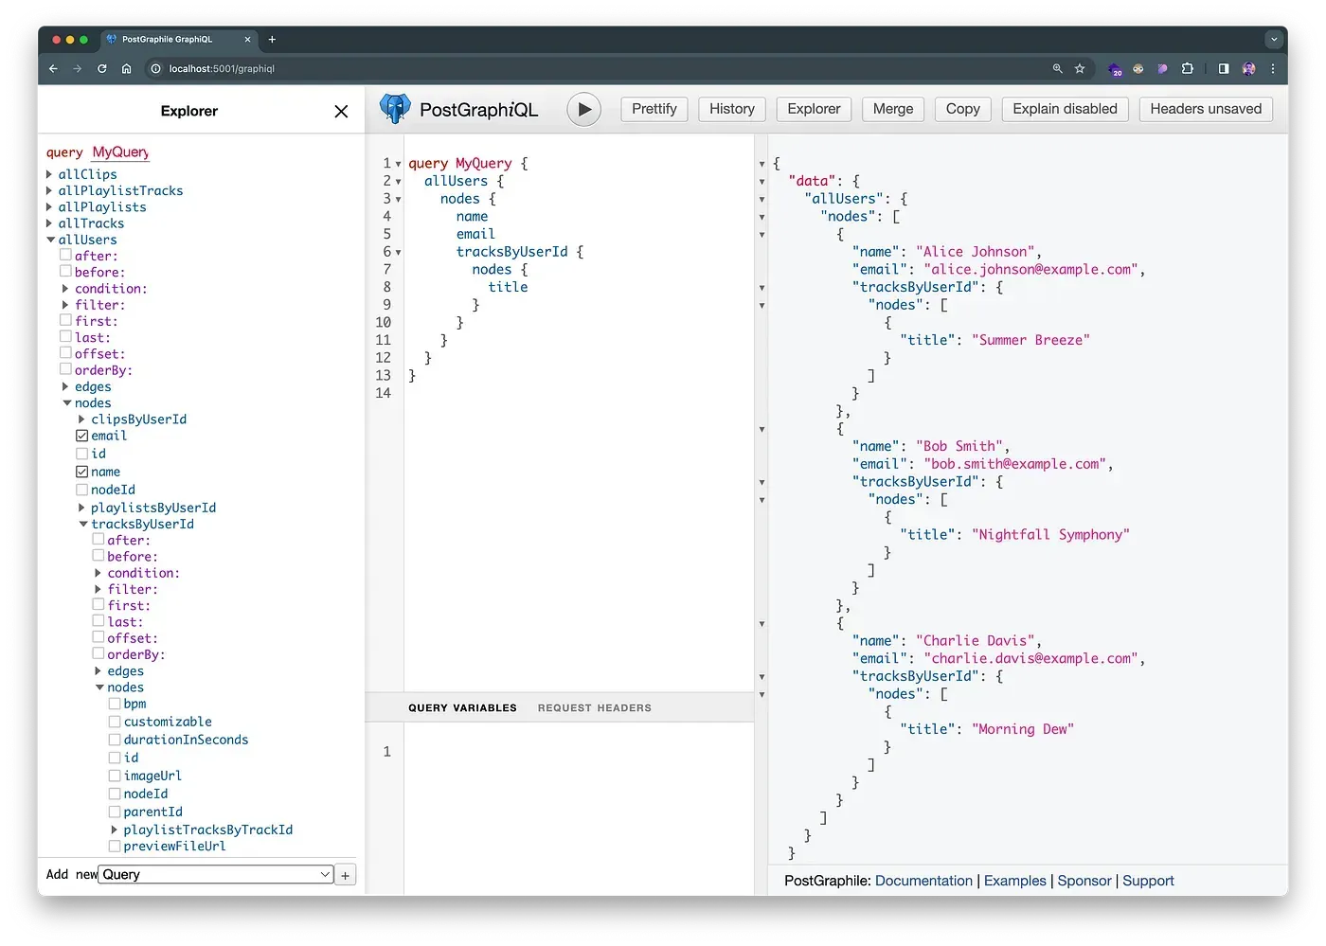Click the Headers unsaved button
This screenshot has width=1326, height=946.
point(1206,110)
